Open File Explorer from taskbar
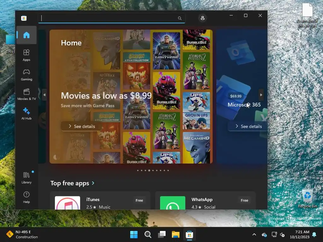The height and width of the screenshot is (242, 323). tap(175, 234)
